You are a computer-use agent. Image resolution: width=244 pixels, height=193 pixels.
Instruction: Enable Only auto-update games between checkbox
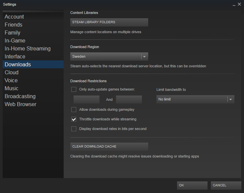pos(74,89)
